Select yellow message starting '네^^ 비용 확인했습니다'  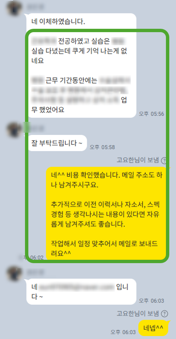[107, 213]
